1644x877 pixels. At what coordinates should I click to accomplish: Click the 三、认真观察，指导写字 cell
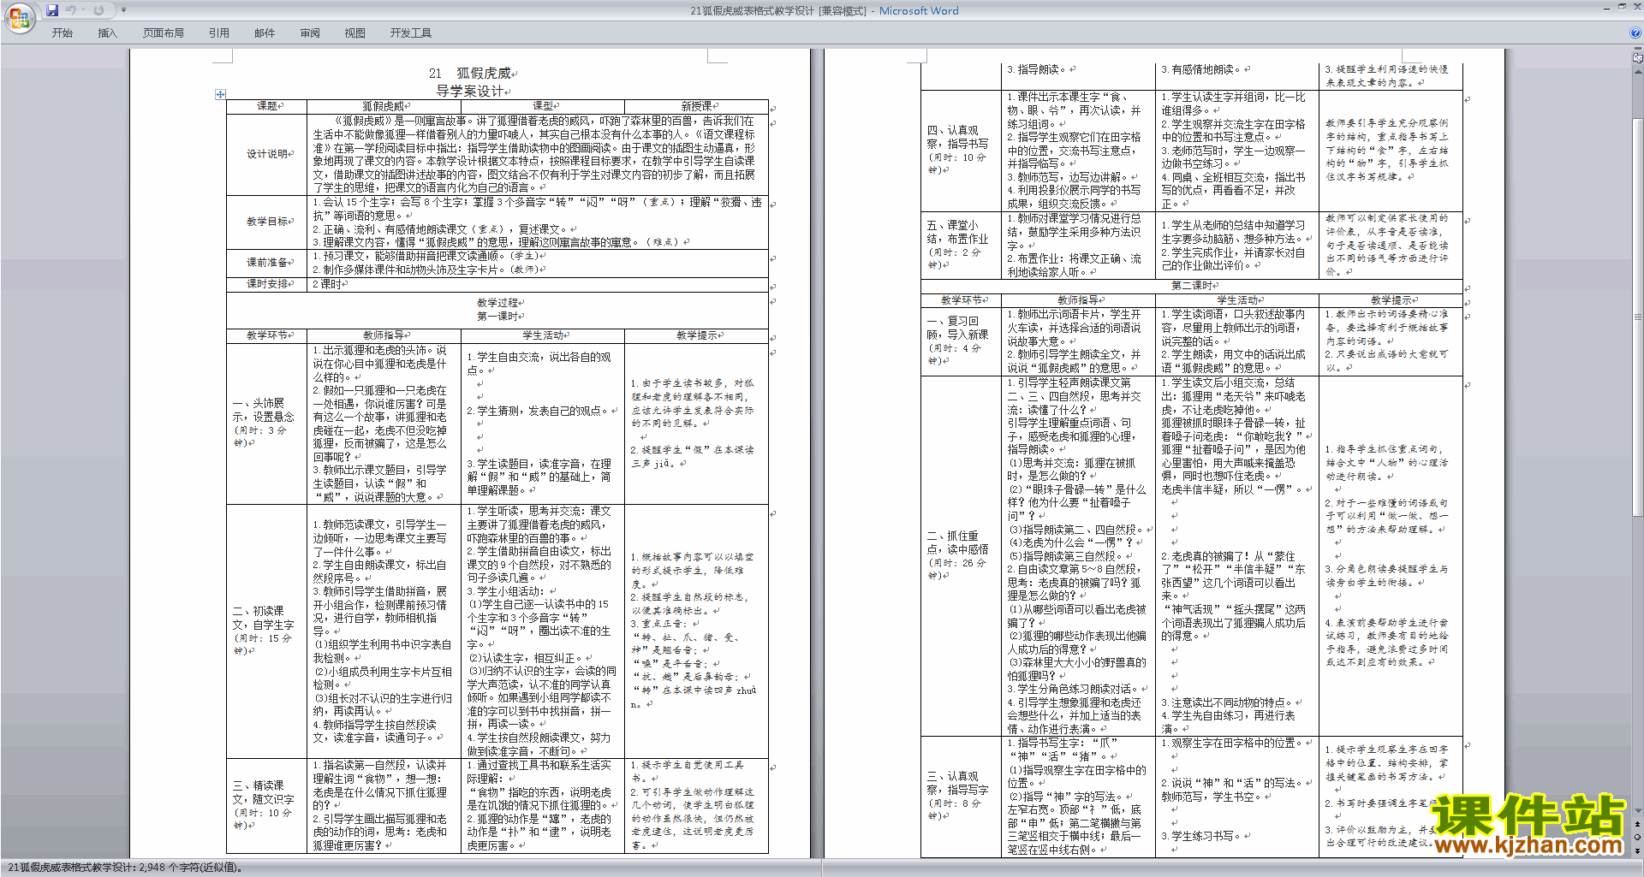pyautogui.click(x=961, y=797)
